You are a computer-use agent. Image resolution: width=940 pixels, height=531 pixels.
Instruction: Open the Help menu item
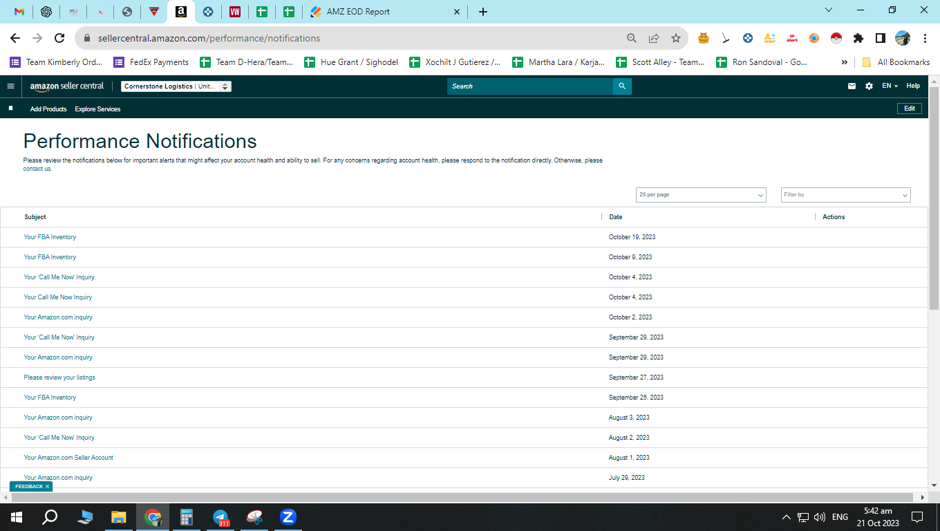(913, 86)
